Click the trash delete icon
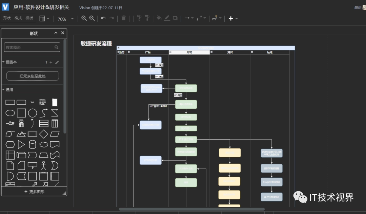Image resolution: width=366 pixels, height=214 pixels. 124,18
